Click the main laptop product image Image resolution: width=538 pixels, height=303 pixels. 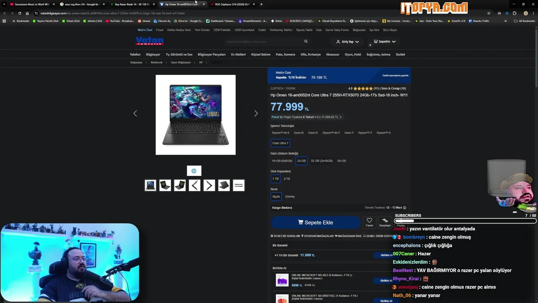point(195,115)
